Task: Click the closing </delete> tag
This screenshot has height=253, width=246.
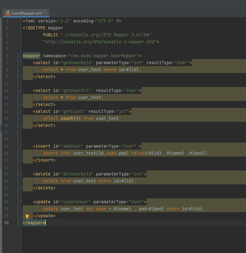Action: click(44, 188)
